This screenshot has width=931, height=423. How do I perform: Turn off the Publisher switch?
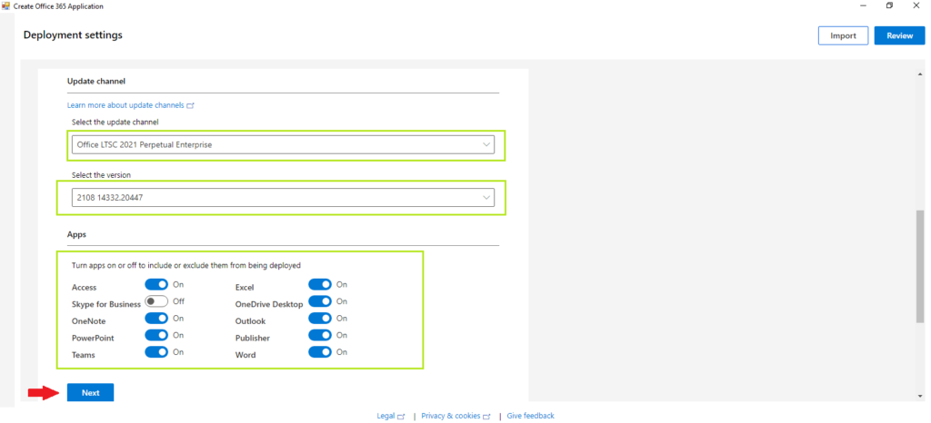(320, 335)
